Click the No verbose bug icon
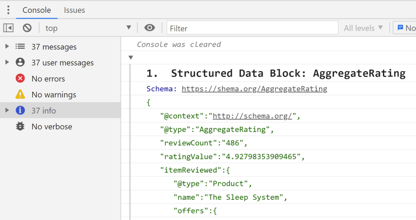The height and width of the screenshot is (220, 416). 20,126
